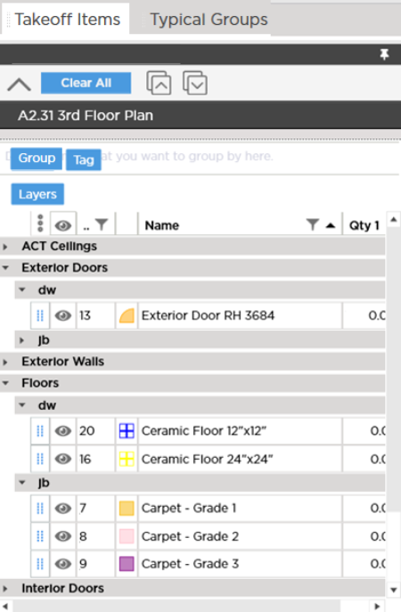
Task: Collapse dw subgroup under Exterior Doors
Action: 22,290
